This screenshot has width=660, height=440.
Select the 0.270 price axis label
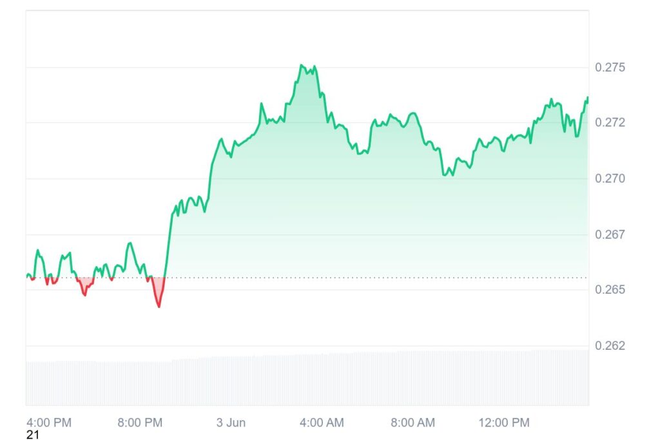pyautogui.click(x=609, y=178)
